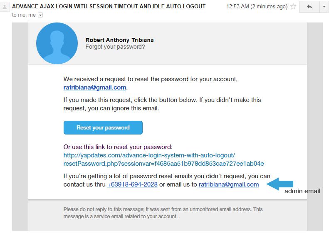Expand recipient details next to "to me, me"

tap(40, 15)
